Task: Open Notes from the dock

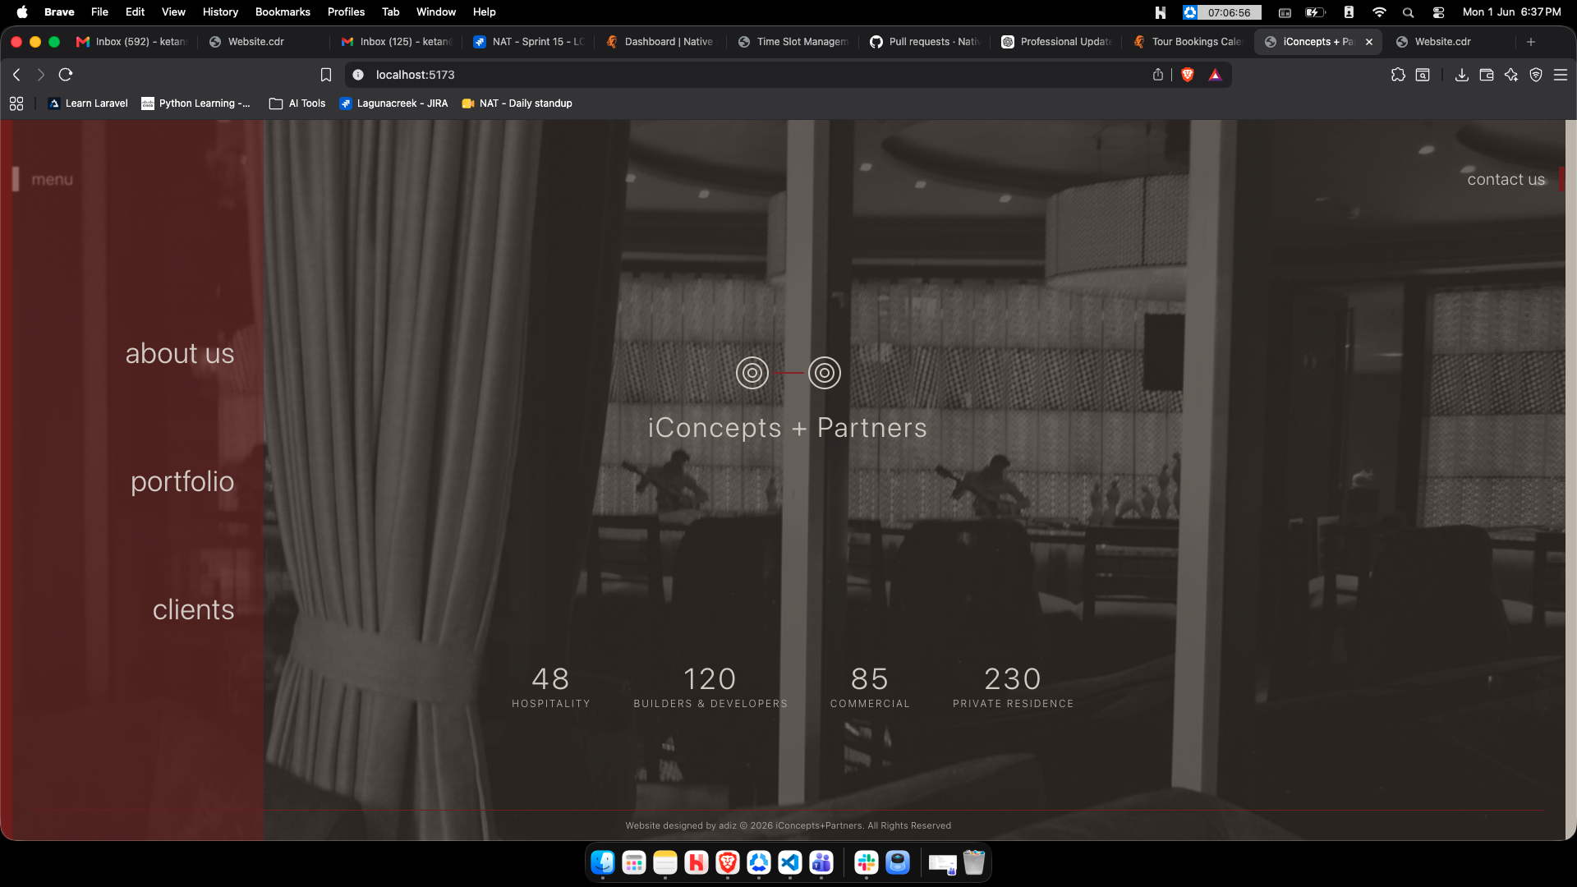Action: 665,862
